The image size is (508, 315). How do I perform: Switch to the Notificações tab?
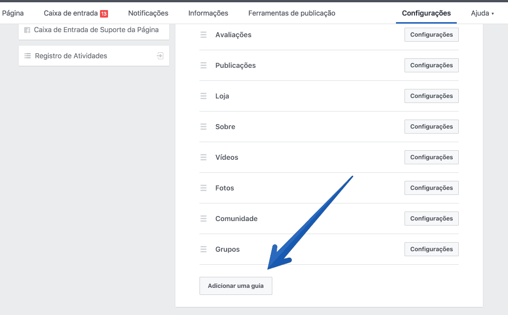148,13
